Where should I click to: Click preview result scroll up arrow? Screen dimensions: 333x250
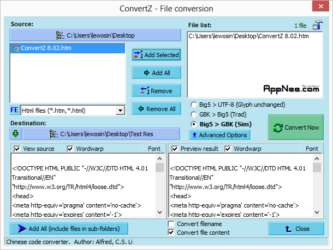tap(317, 158)
